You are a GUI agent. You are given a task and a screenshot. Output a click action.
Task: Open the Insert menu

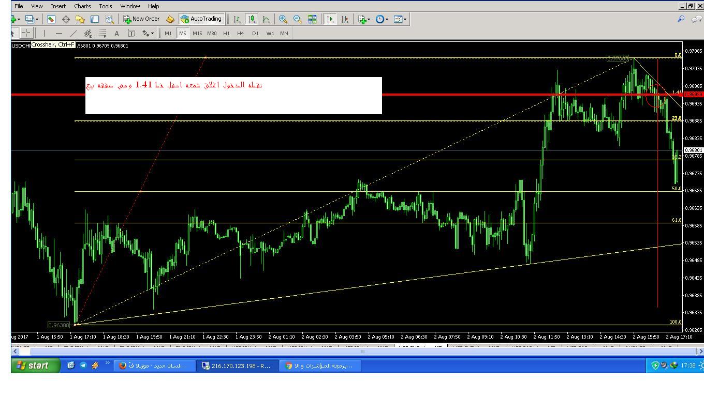tap(58, 6)
